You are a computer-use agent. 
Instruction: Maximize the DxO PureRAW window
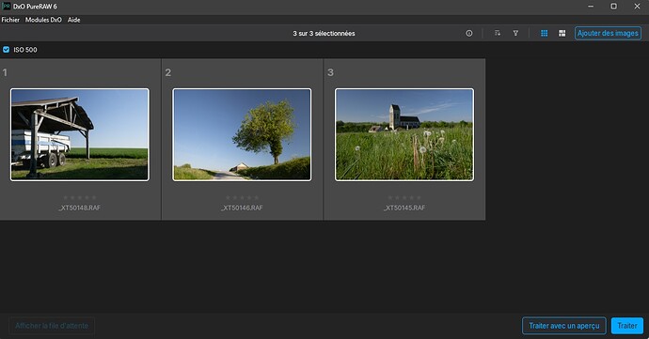[x=614, y=7]
